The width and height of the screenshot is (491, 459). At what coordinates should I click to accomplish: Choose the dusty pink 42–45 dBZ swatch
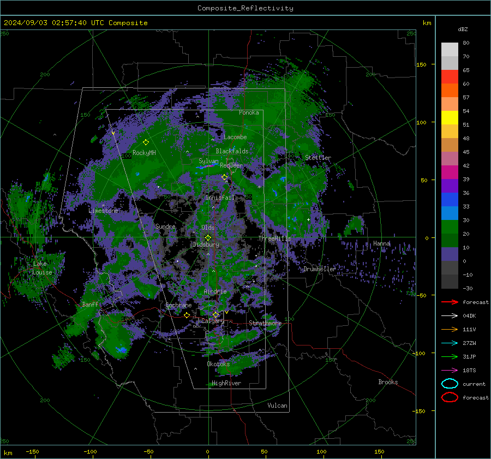(x=450, y=158)
